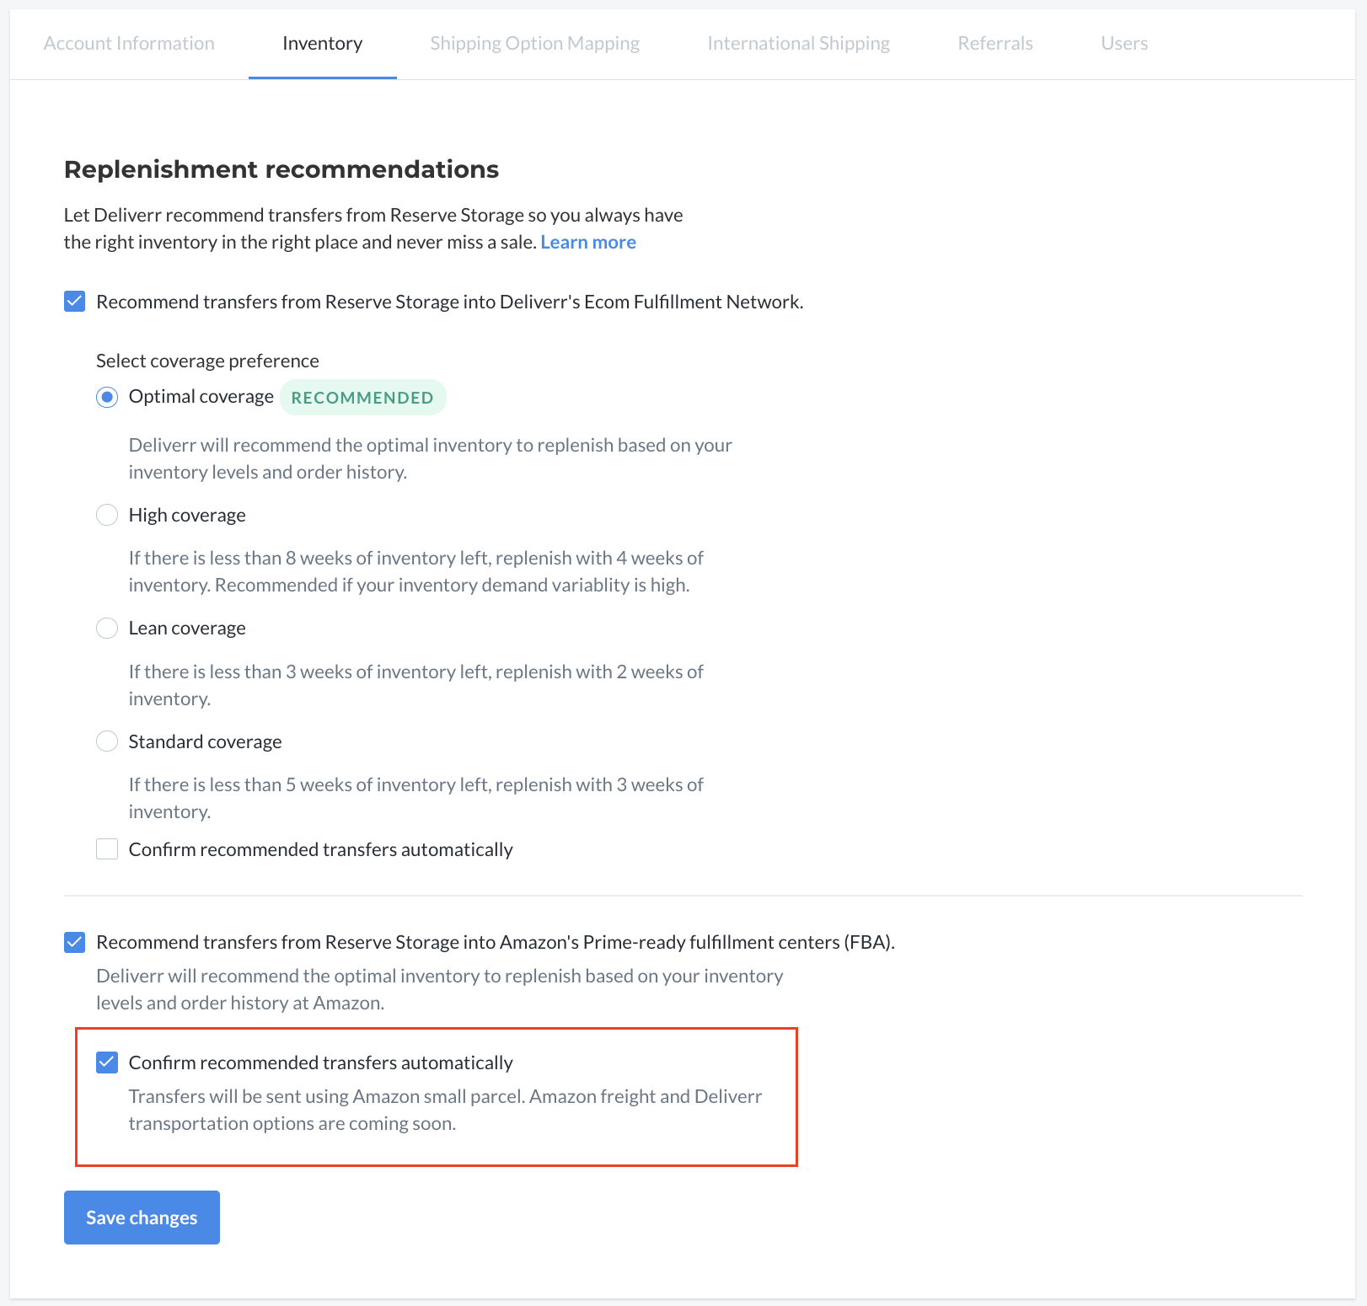Image resolution: width=1367 pixels, height=1306 pixels.
Task: Click Optimal coverage description about order history
Action: (431, 458)
